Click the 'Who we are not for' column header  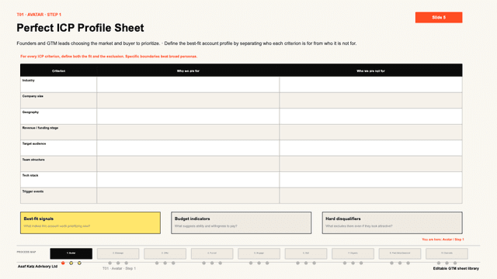[370, 71]
